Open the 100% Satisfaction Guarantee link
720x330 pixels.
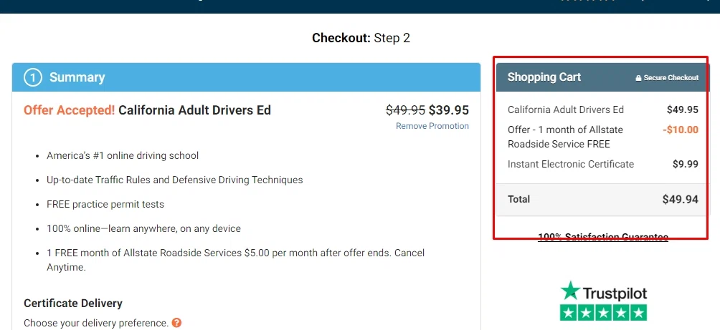[602, 237]
